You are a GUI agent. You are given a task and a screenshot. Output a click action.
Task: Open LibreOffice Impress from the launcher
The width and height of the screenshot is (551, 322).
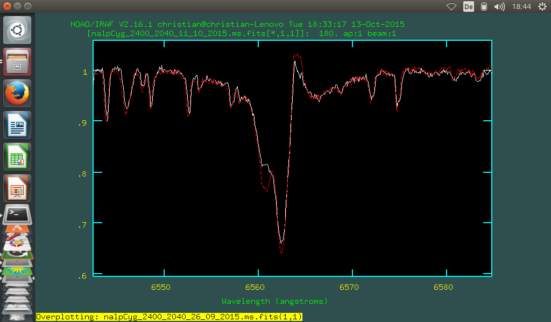[17, 188]
